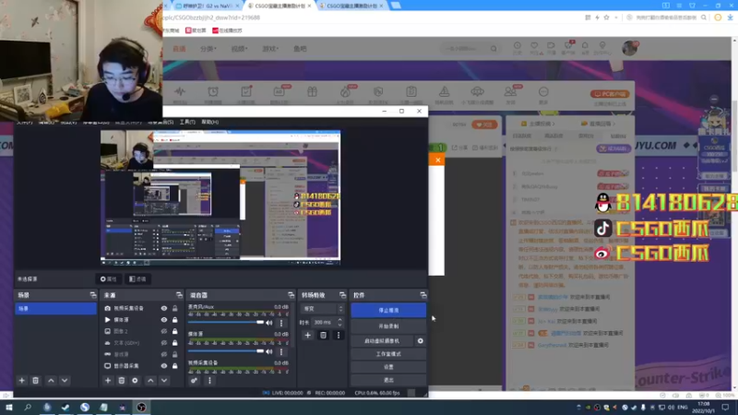Open the 帮助(H) menu in OBS

[x=210, y=122]
